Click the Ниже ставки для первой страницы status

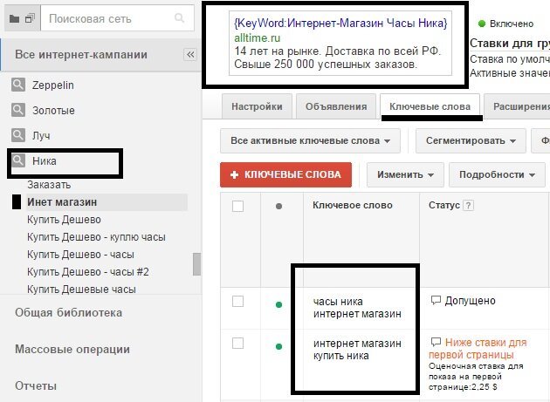coord(478,349)
